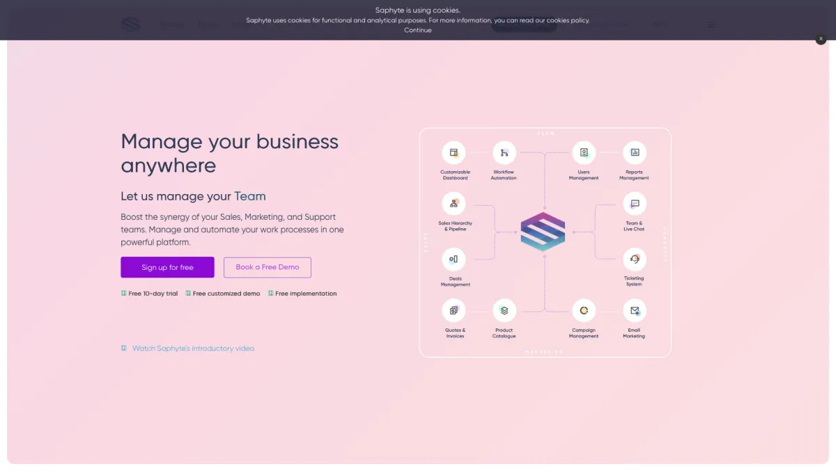The height and width of the screenshot is (471, 836).
Task: Click the Reports Management label
Action: coord(634,175)
